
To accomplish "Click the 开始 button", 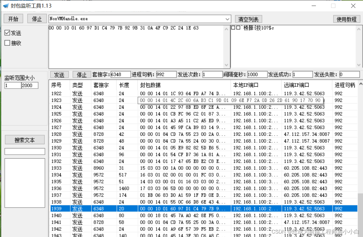I will [13, 19].
